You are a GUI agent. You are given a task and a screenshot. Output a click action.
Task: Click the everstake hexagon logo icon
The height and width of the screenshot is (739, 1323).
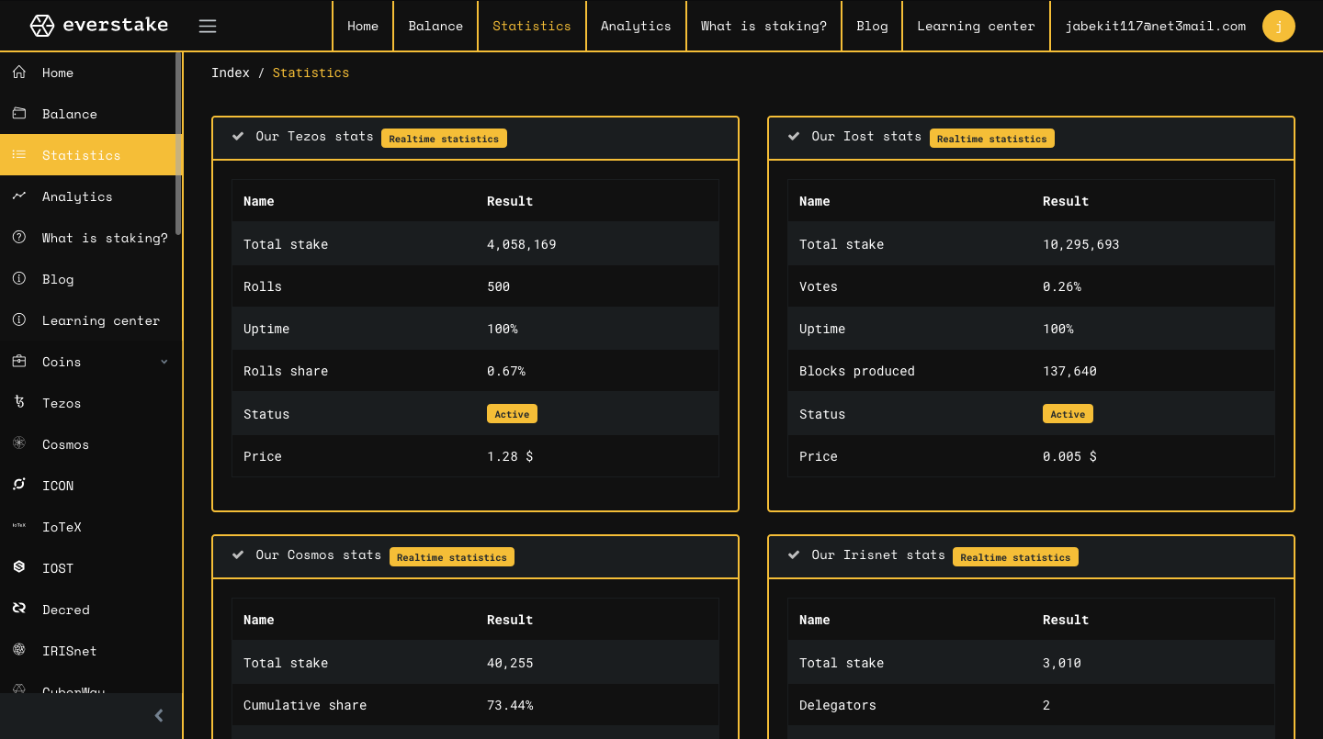point(42,26)
